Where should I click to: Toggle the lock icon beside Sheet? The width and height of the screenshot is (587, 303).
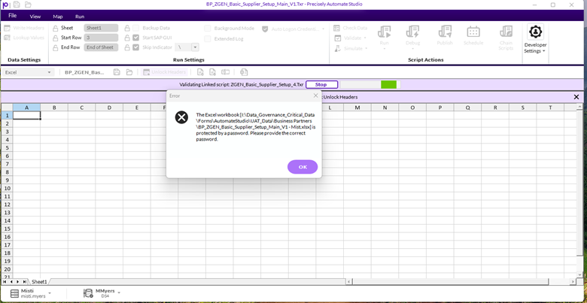[x=56, y=28]
